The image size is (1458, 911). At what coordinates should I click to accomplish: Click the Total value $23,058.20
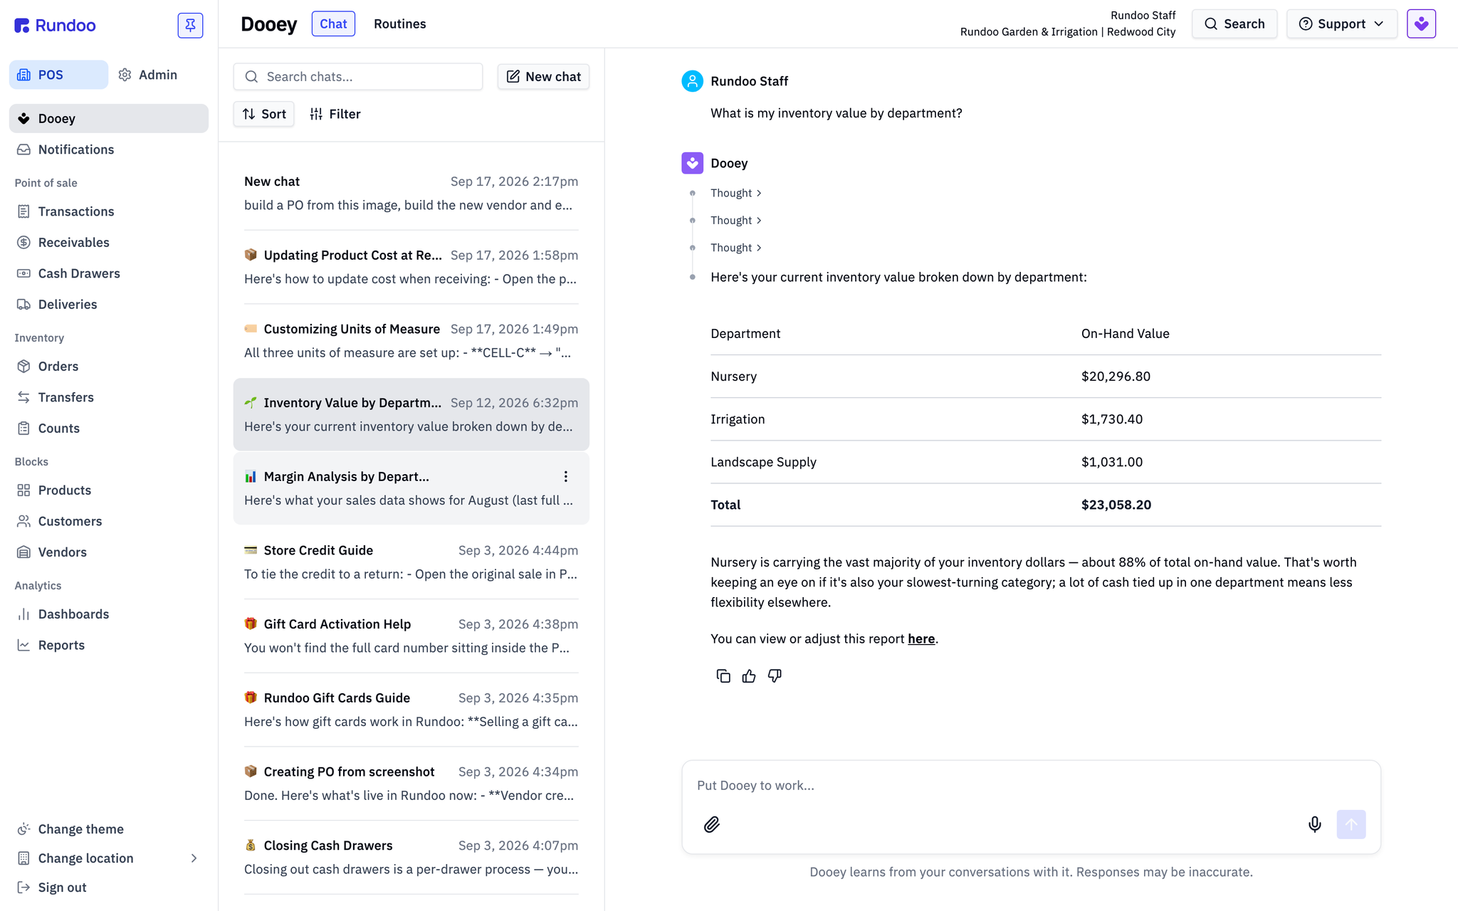tap(1116, 505)
